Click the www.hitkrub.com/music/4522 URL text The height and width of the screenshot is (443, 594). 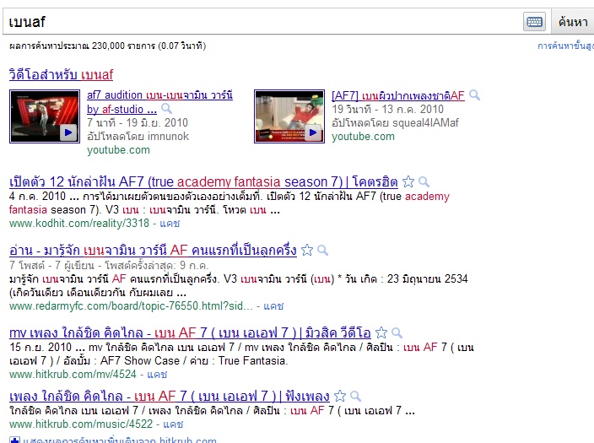[x=81, y=424]
